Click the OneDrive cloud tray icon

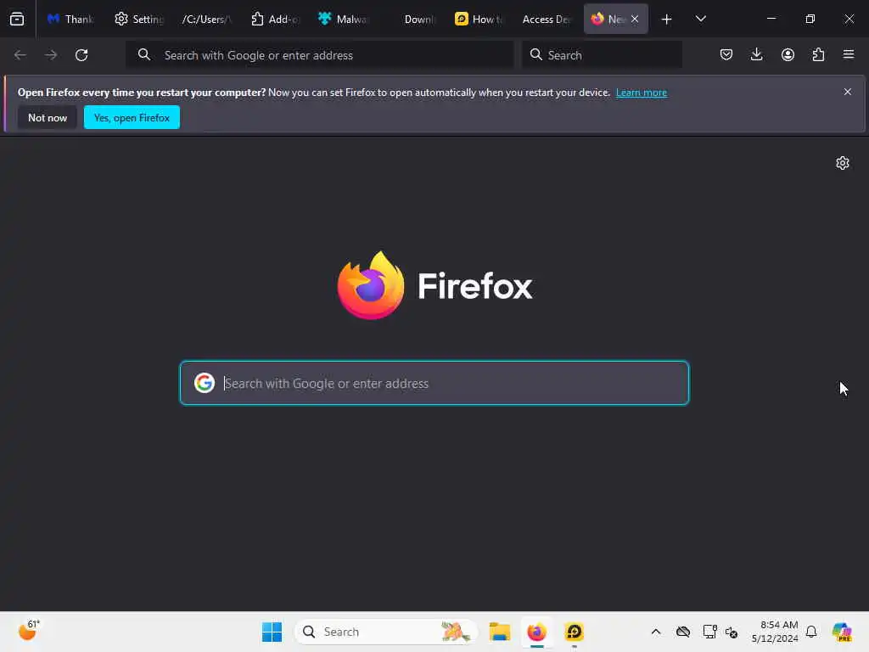pos(683,632)
